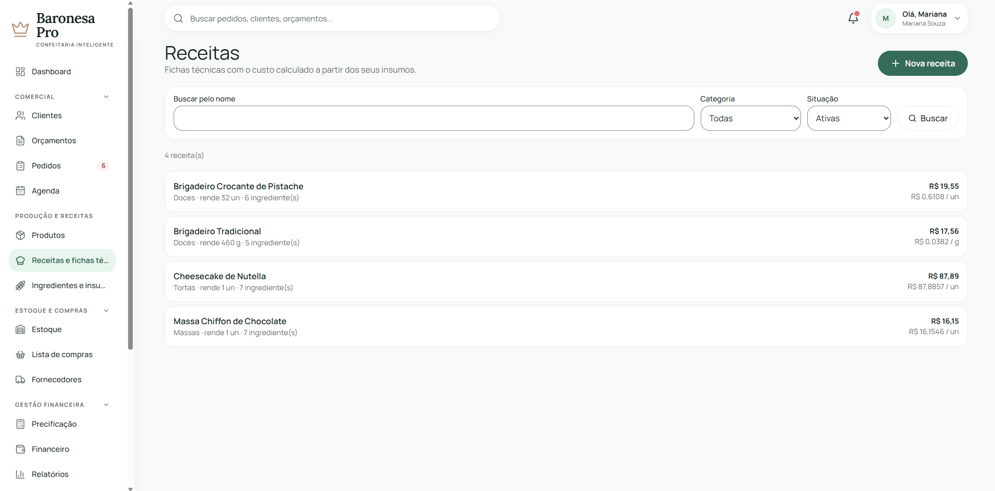Collapse the Estoque e Compras section
This screenshot has height=491, width=995.
point(106,311)
